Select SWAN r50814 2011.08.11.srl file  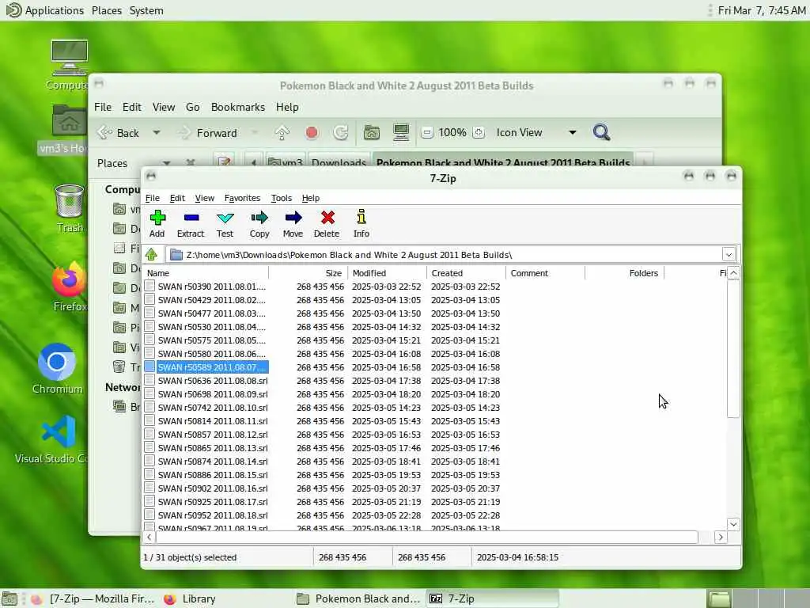(x=213, y=421)
